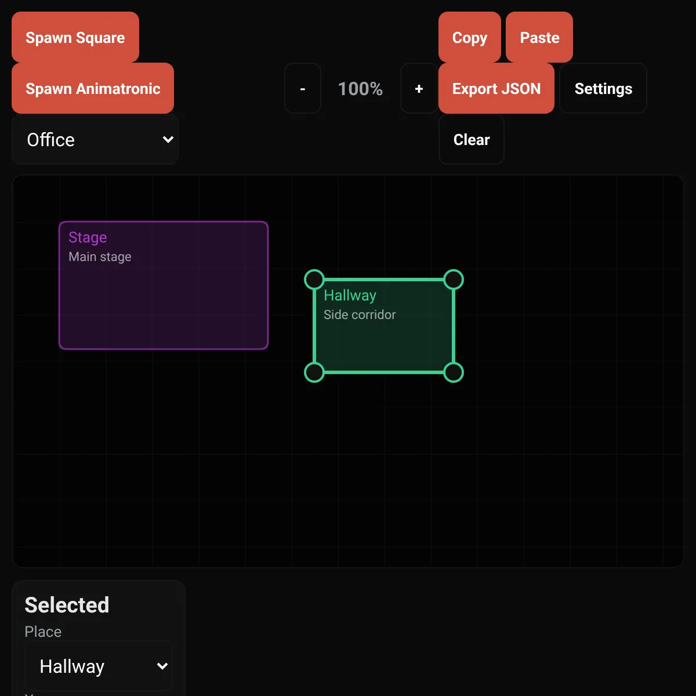Screen dimensions: 696x696
Task: Open the Office dropdown
Action: click(x=95, y=139)
